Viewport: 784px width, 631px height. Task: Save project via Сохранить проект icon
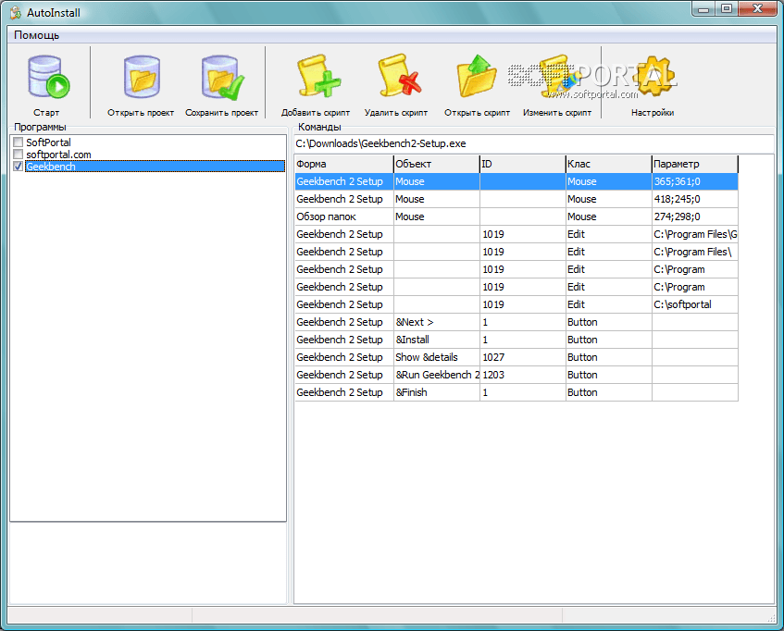tap(222, 77)
